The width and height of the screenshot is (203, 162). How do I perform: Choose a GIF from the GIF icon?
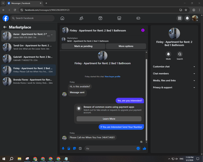coord(80,149)
